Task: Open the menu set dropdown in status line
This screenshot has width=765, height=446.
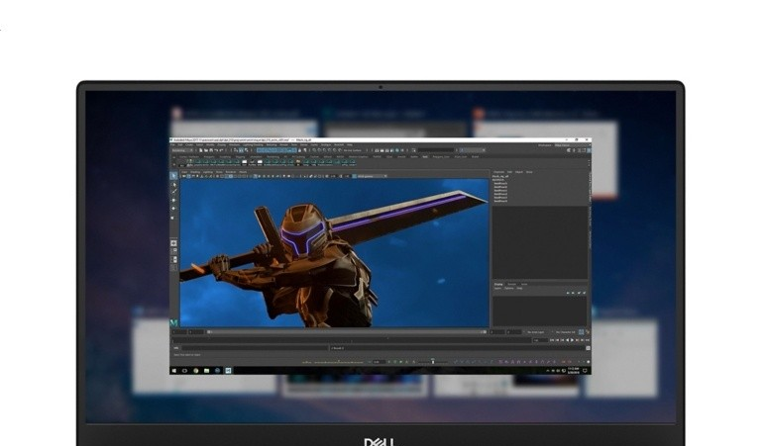Action: click(182, 150)
